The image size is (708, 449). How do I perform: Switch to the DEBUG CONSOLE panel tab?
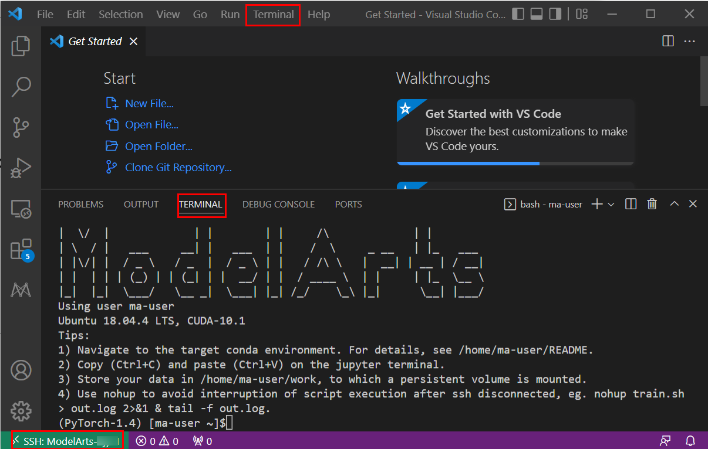coord(279,205)
